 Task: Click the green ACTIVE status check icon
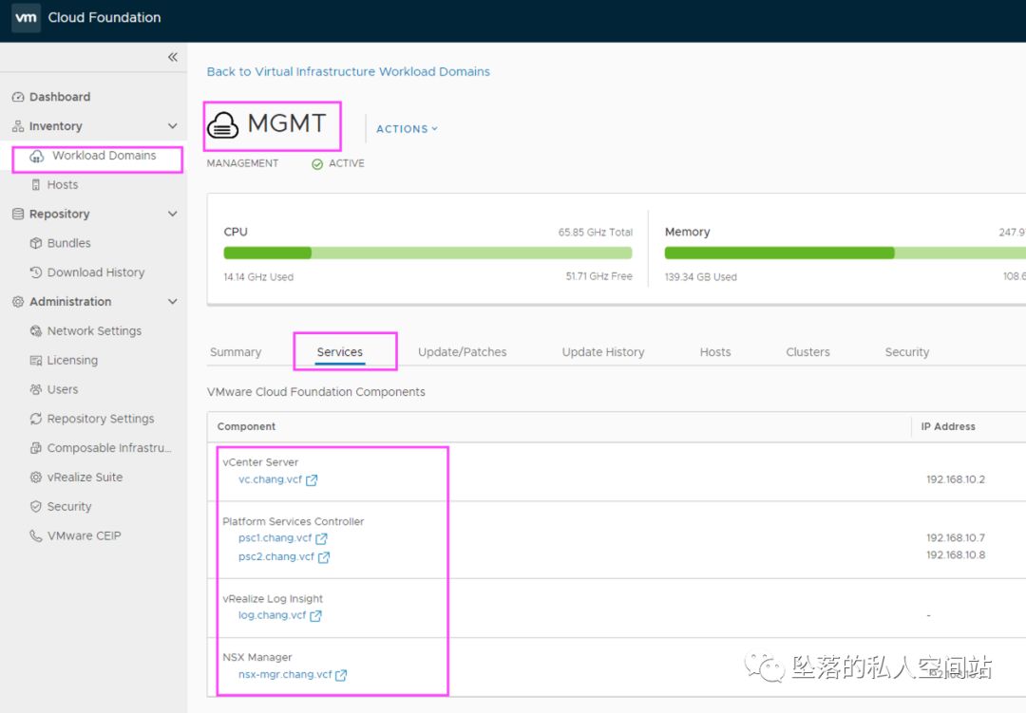317,164
